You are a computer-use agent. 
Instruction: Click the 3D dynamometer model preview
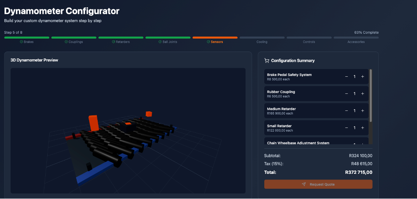128,130
